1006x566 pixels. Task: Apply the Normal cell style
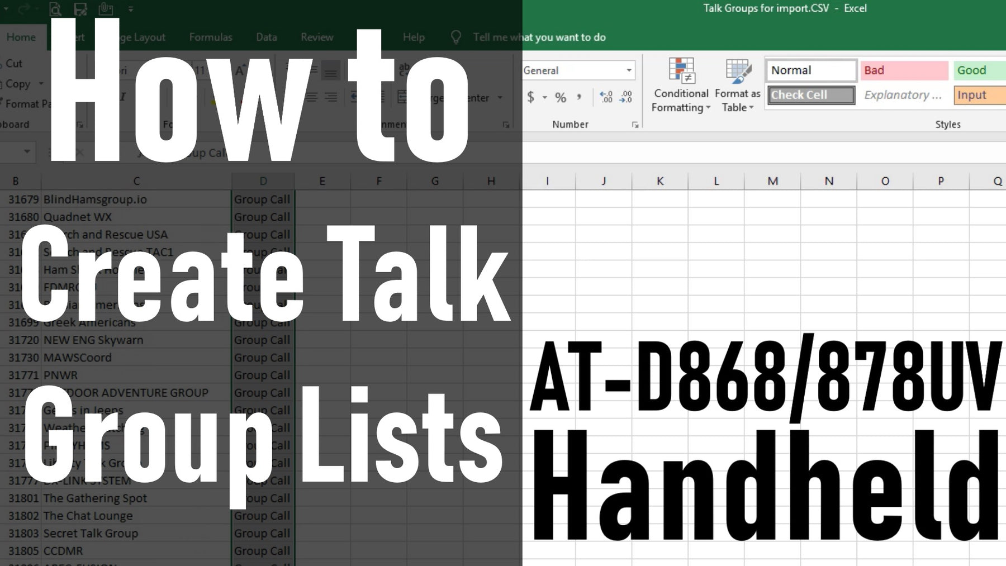pos(811,70)
